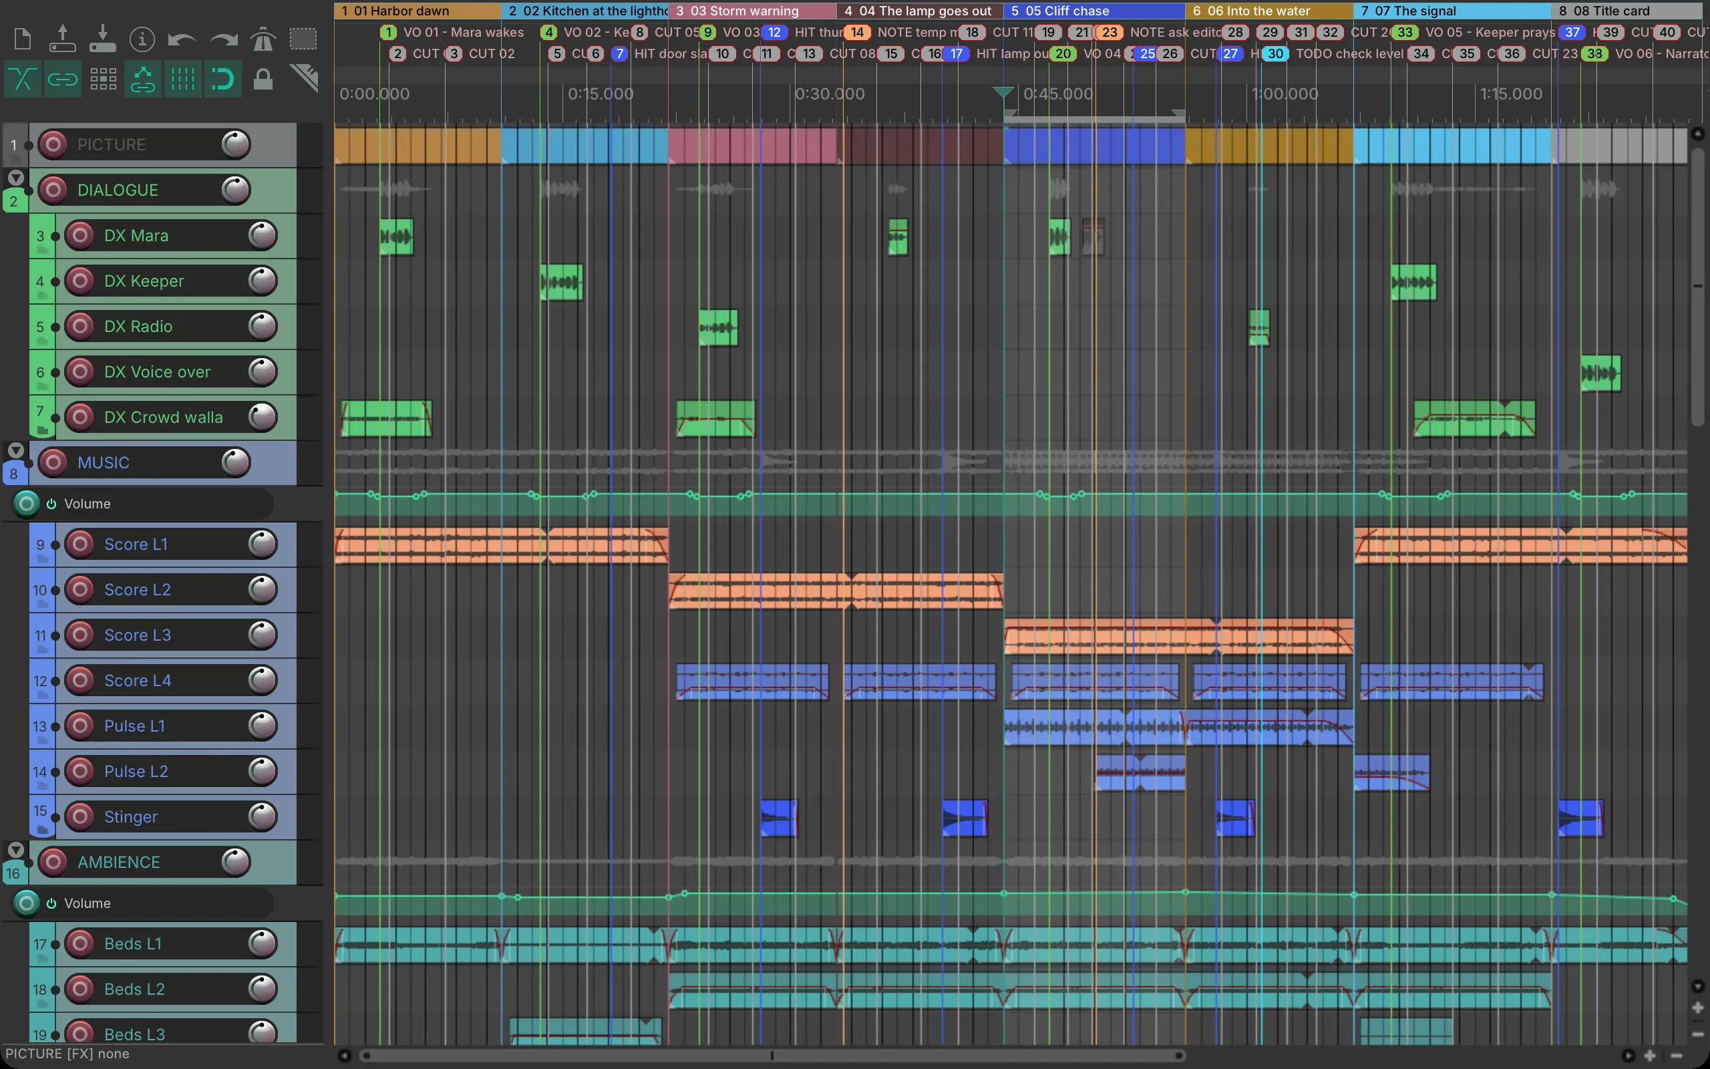Open Project Settings via the info icon
This screenshot has width=1710, height=1069.
click(143, 39)
